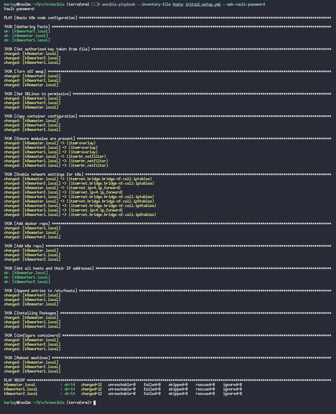Click the TASK [Installing Packages] header
The width and height of the screenshot is (336, 414).
[x=31, y=313]
